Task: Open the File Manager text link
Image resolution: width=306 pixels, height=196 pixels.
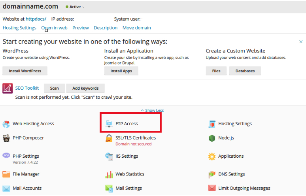Action: coord(26,174)
